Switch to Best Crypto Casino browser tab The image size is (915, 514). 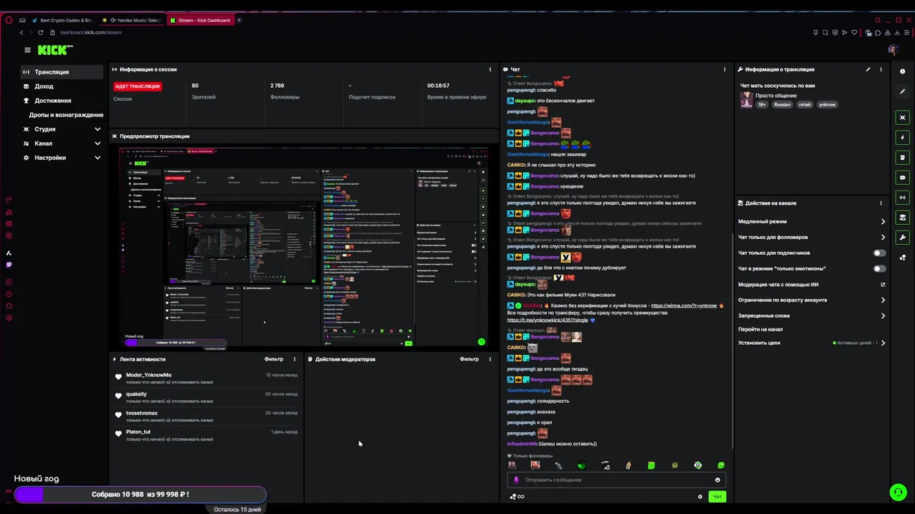(61, 20)
